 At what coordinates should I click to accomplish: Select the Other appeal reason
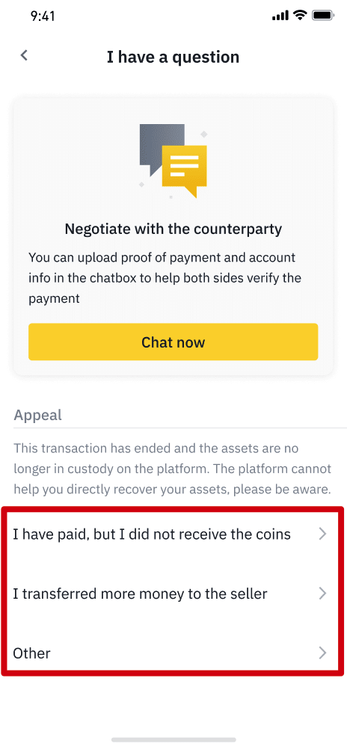point(173,653)
